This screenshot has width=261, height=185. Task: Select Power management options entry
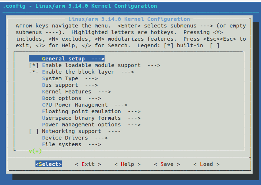point(91,125)
